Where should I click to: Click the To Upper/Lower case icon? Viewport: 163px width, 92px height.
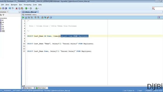(45, 17)
